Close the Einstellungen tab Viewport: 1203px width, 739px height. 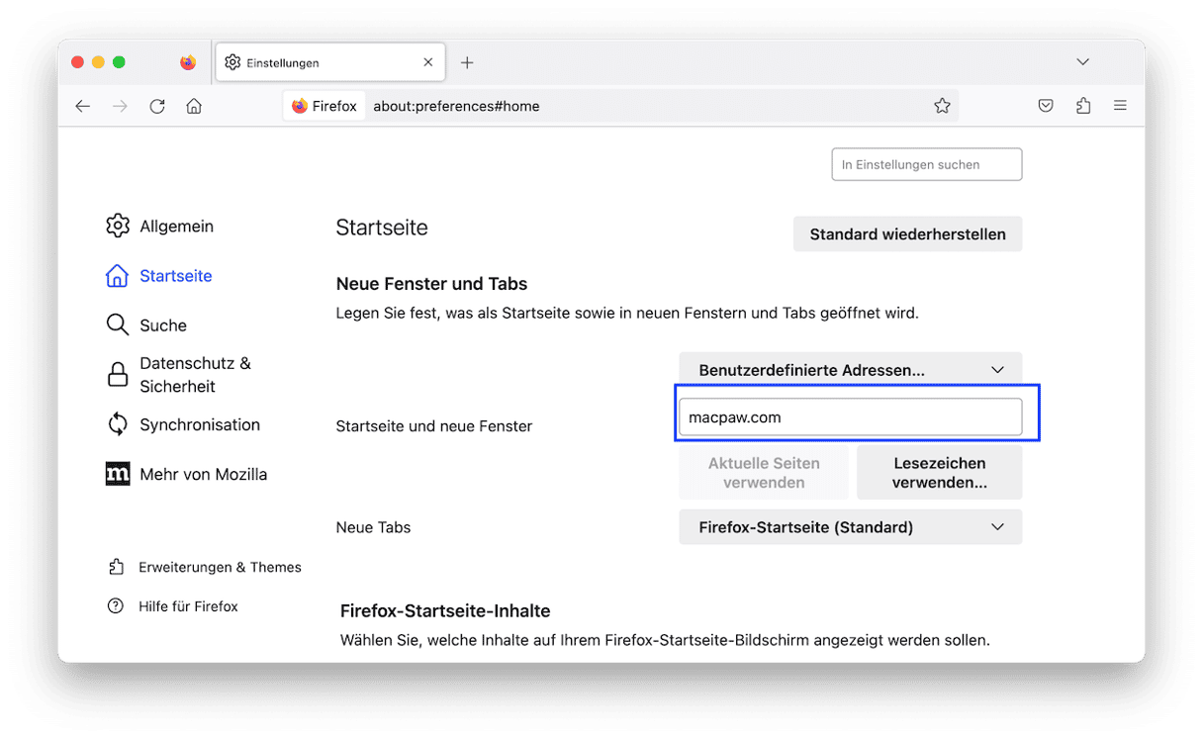[428, 62]
